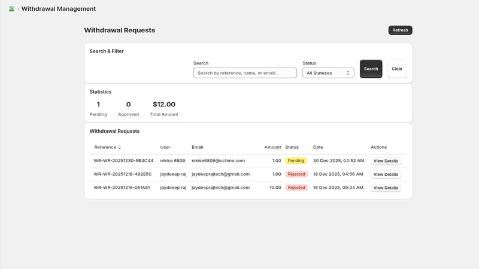Viewport: 479px width, 269px height.
Task: Open the All Statuses dropdown
Action: (x=328, y=73)
